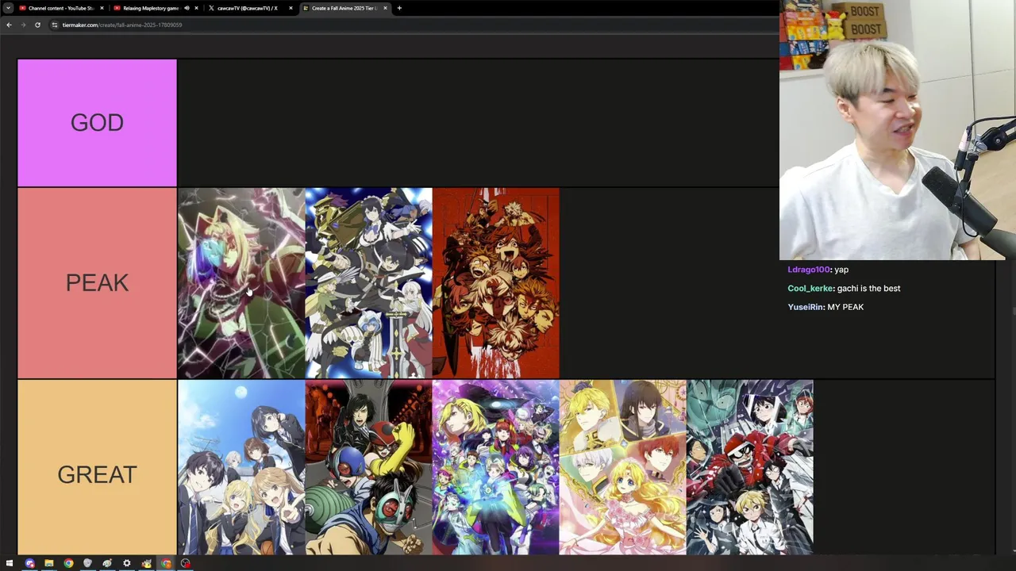
Task: Click Cool_kerke username in chat
Action: (x=810, y=289)
